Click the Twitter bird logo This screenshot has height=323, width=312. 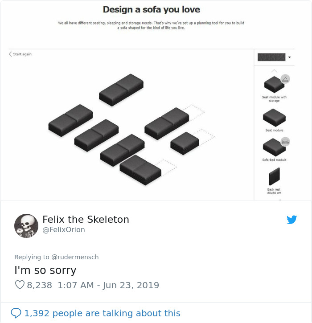pyautogui.click(x=292, y=219)
